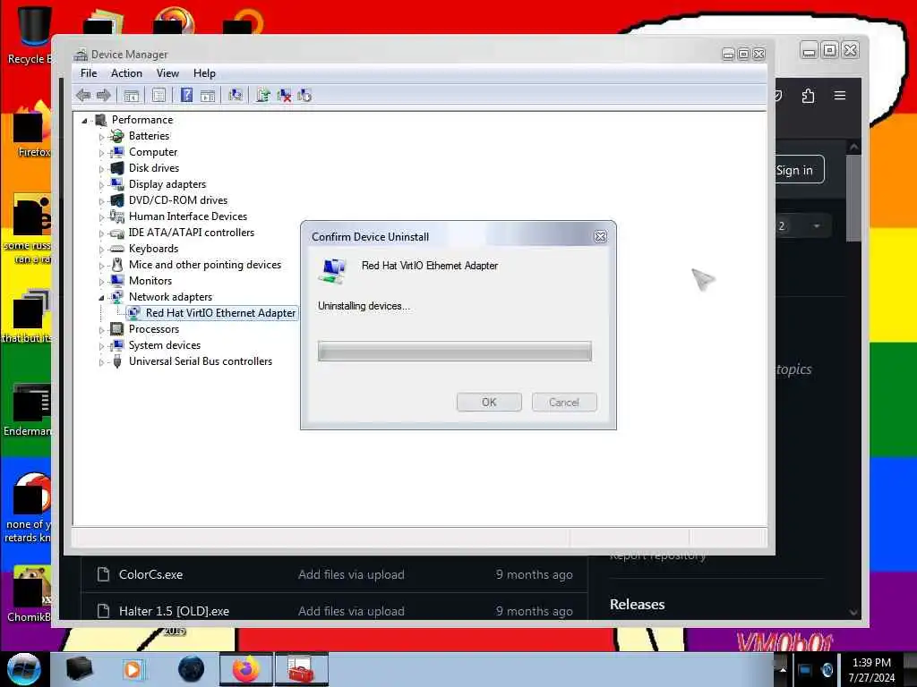Click OK in Confirm Device Uninstall dialog

pyautogui.click(x=489, y=402)
